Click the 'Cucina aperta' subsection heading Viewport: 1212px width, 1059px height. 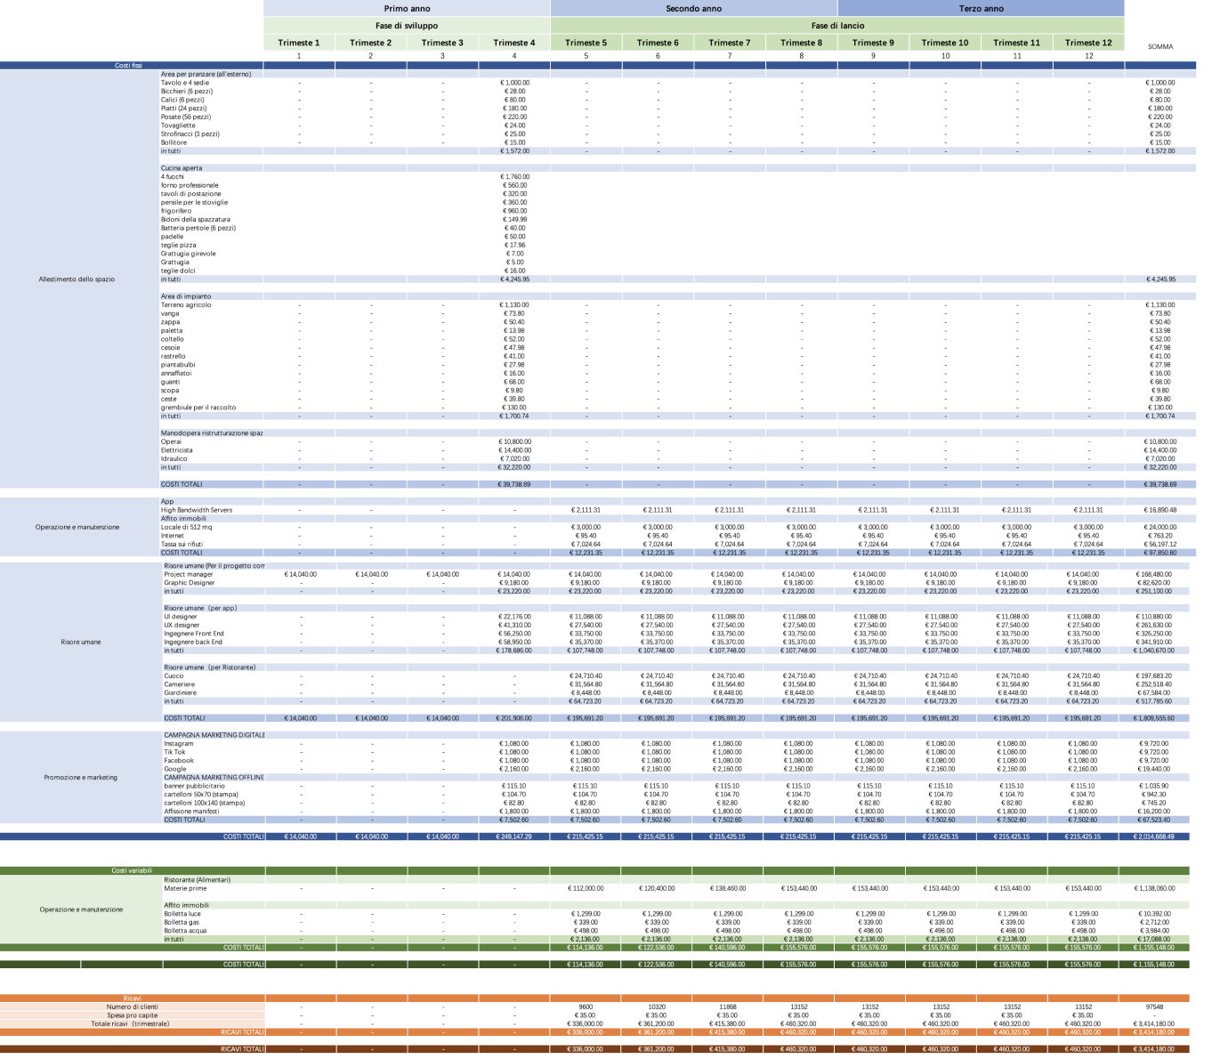point(182,168)
